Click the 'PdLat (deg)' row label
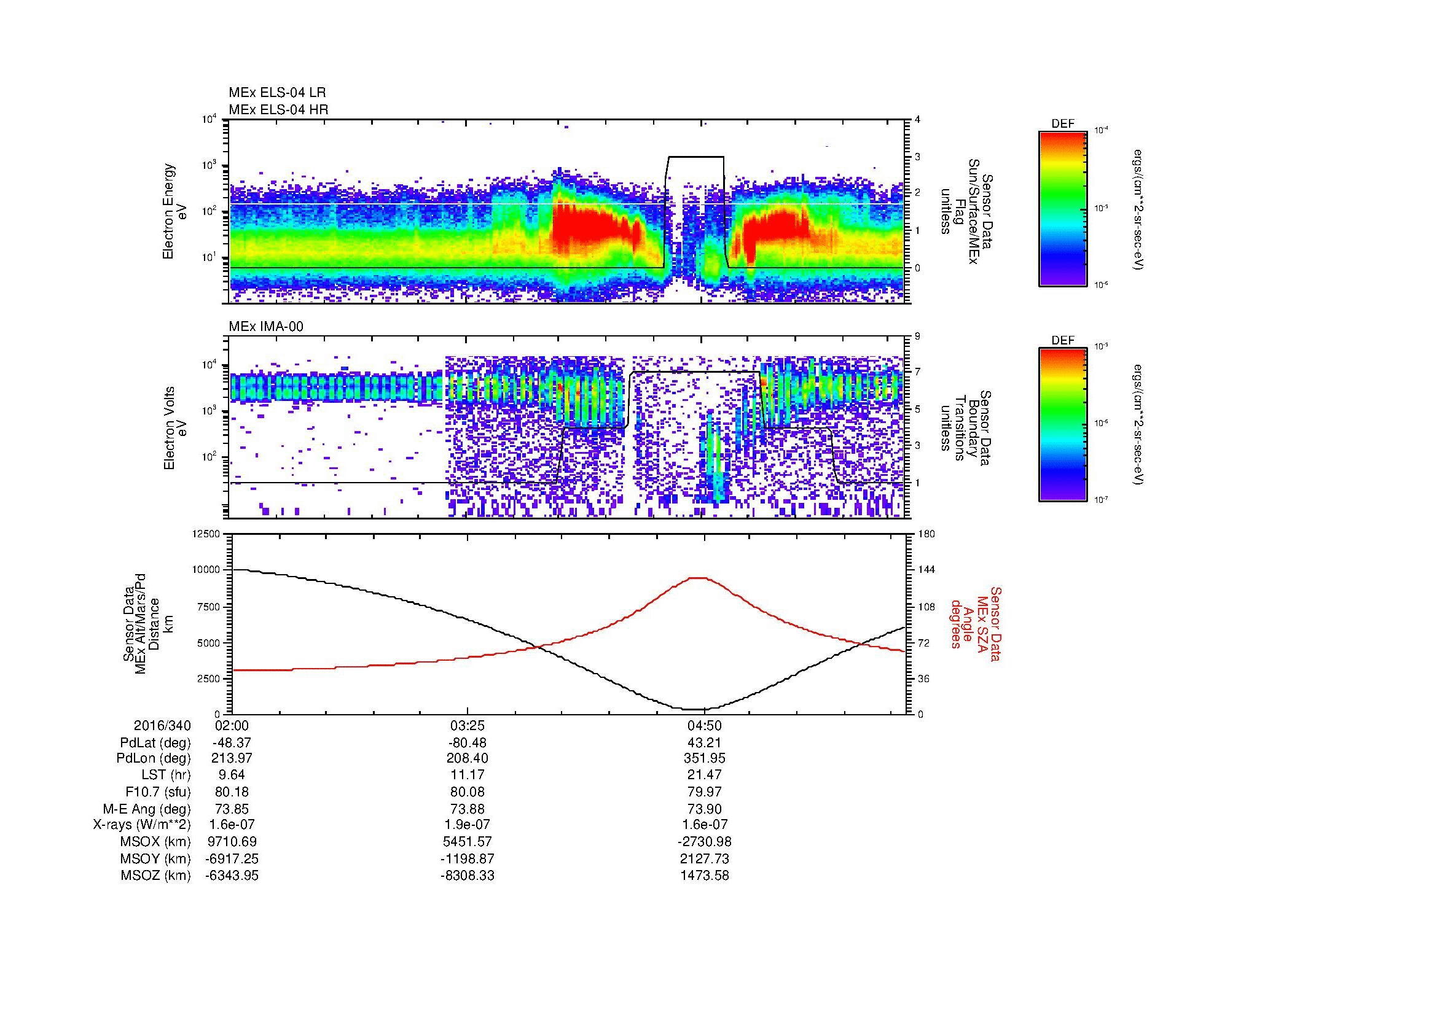This screenshot has height=1015, width=1437. [155, 743]
